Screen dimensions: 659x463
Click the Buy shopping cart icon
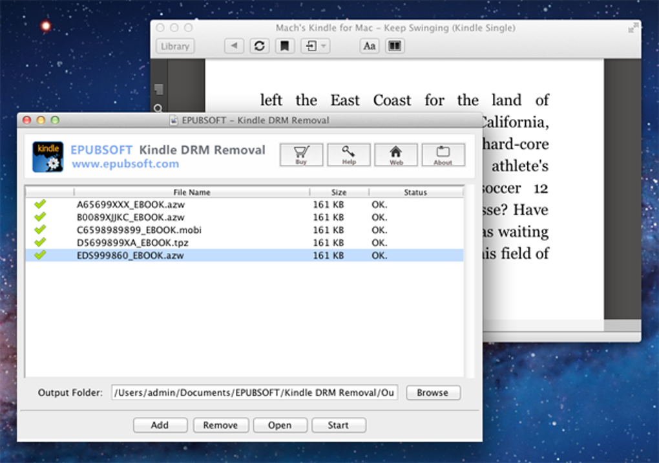pos(300,155)
